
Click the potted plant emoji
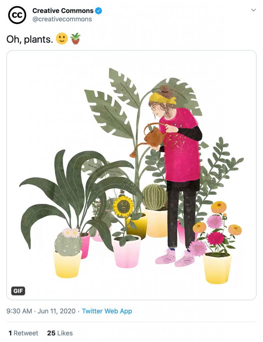tap(76, 39)
